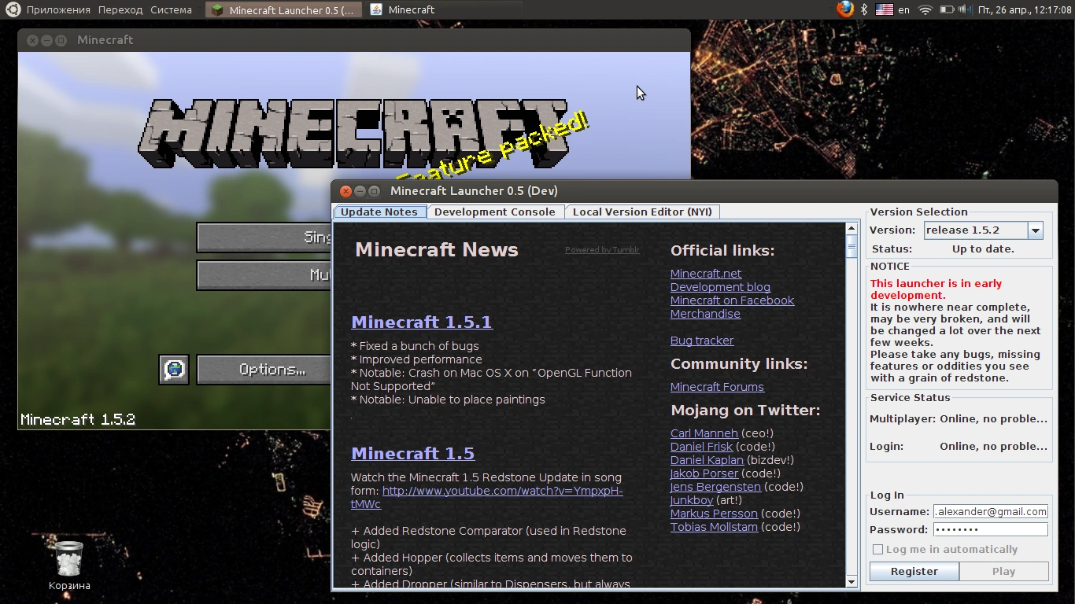
Task: Click the Multiplayer service status line
Action: point(959,419)
